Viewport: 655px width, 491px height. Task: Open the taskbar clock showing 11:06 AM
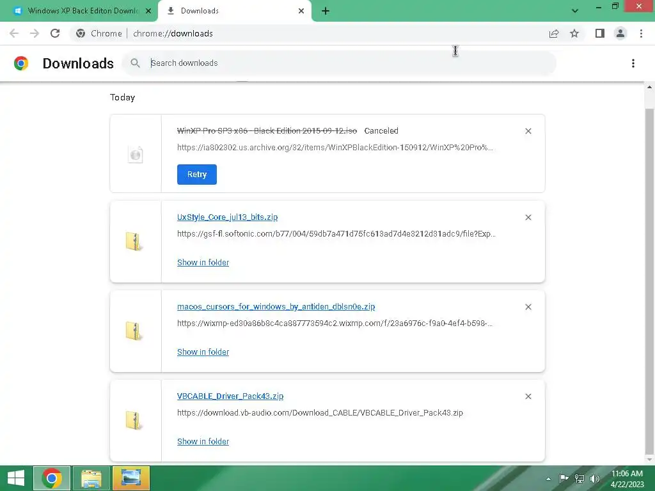(627, 478)
